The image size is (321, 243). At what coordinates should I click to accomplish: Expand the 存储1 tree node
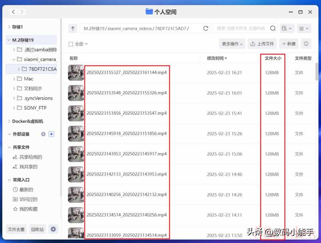[9, 27]
